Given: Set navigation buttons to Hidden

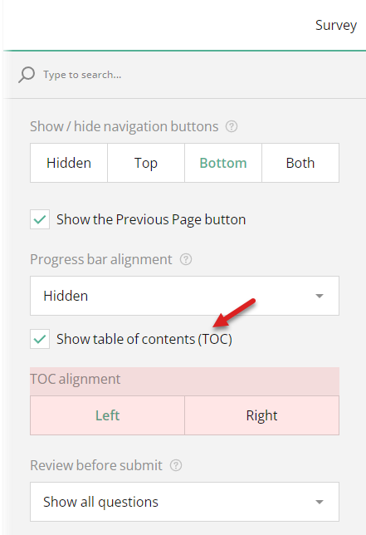Looking at the screenshot, I should tap(69, 163).
